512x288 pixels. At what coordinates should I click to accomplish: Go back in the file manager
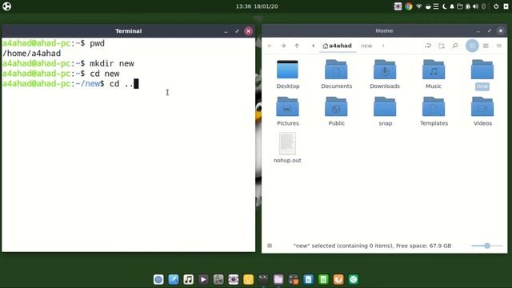[x=270, y=46]
